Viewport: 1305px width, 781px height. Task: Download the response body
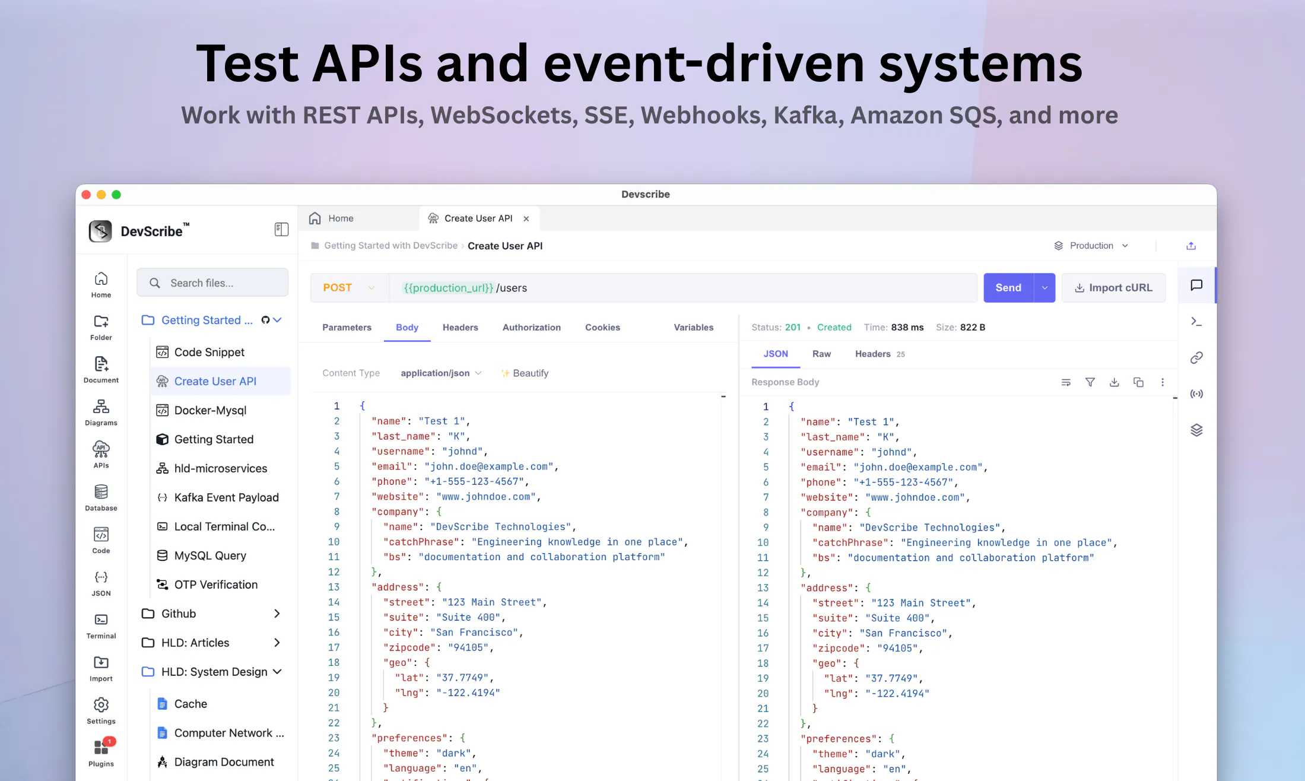(1115, 382)
